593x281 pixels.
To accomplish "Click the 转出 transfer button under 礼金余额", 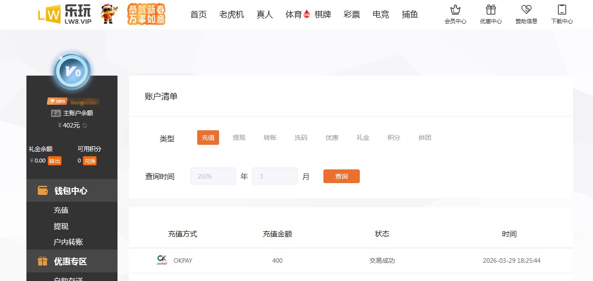I will 55,160.
